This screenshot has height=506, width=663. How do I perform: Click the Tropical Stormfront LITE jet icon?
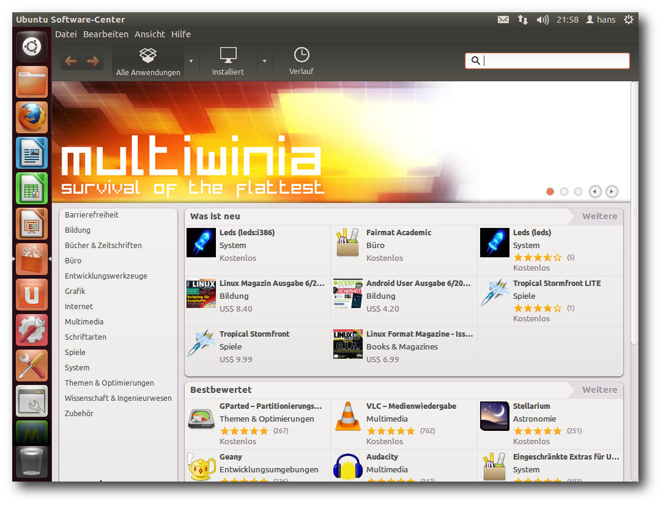pyautogui.click(x=495, y=292)
